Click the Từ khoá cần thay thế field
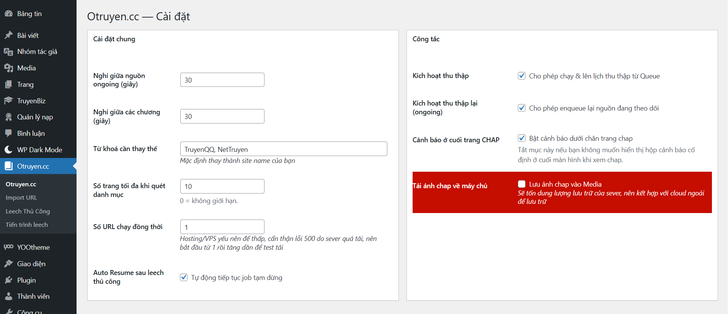Screen dimensions: 728x314 pyautogui.click(x=283, y=149)
